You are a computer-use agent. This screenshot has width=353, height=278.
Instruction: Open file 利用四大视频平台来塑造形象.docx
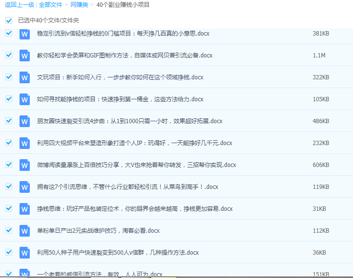pos(135,143)
